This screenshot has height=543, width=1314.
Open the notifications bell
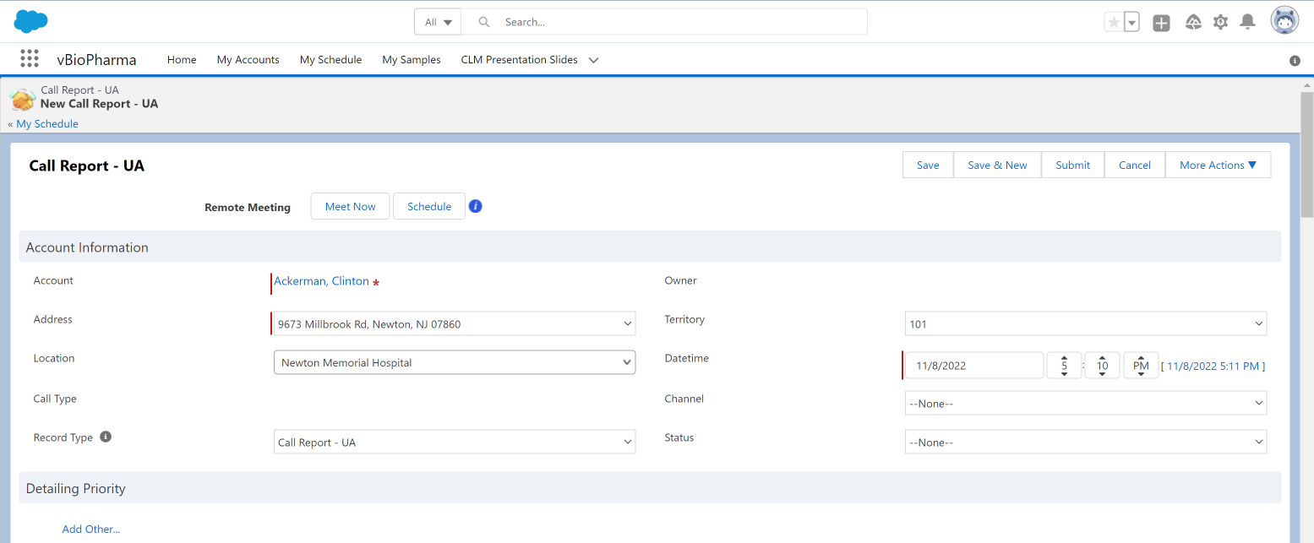[x=1247, y=23]
